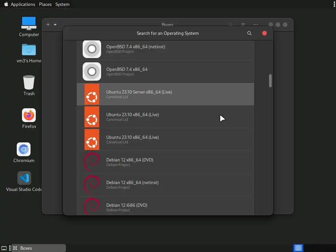This screenshot has width=336, height=252.
Task: Launch Firefox from the desktop
Action: 29,115
